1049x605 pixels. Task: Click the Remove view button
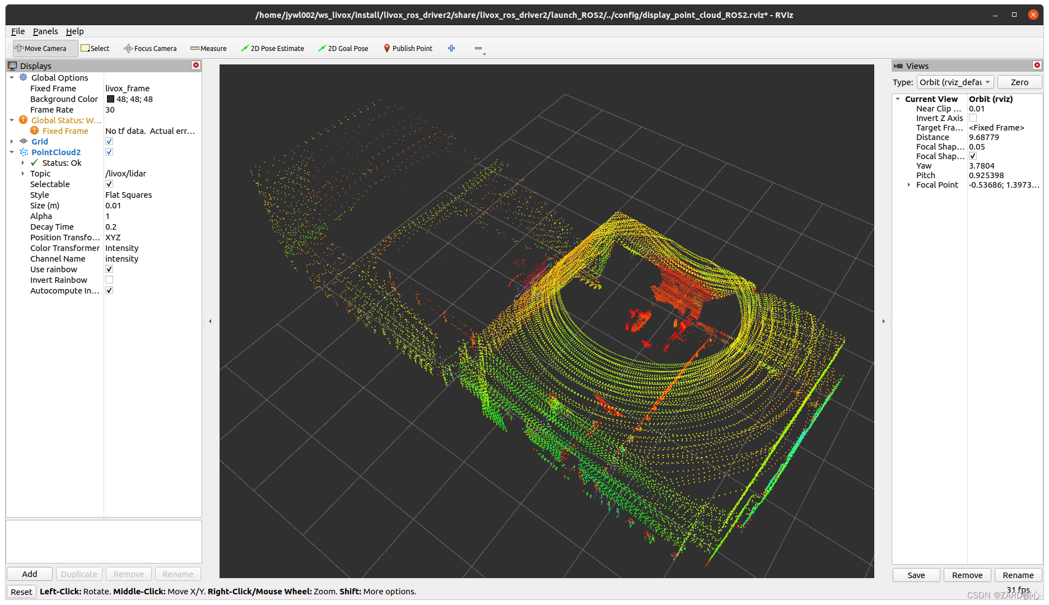[967, 575]
